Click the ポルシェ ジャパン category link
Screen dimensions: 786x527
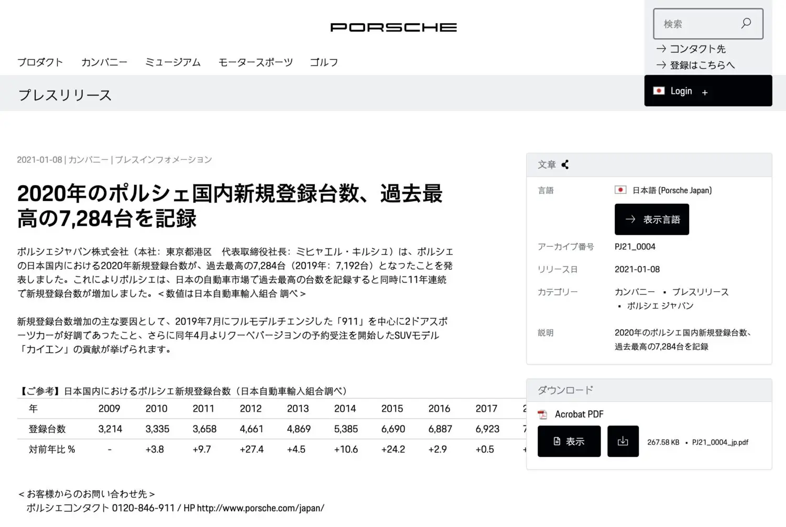click(660, 306)
